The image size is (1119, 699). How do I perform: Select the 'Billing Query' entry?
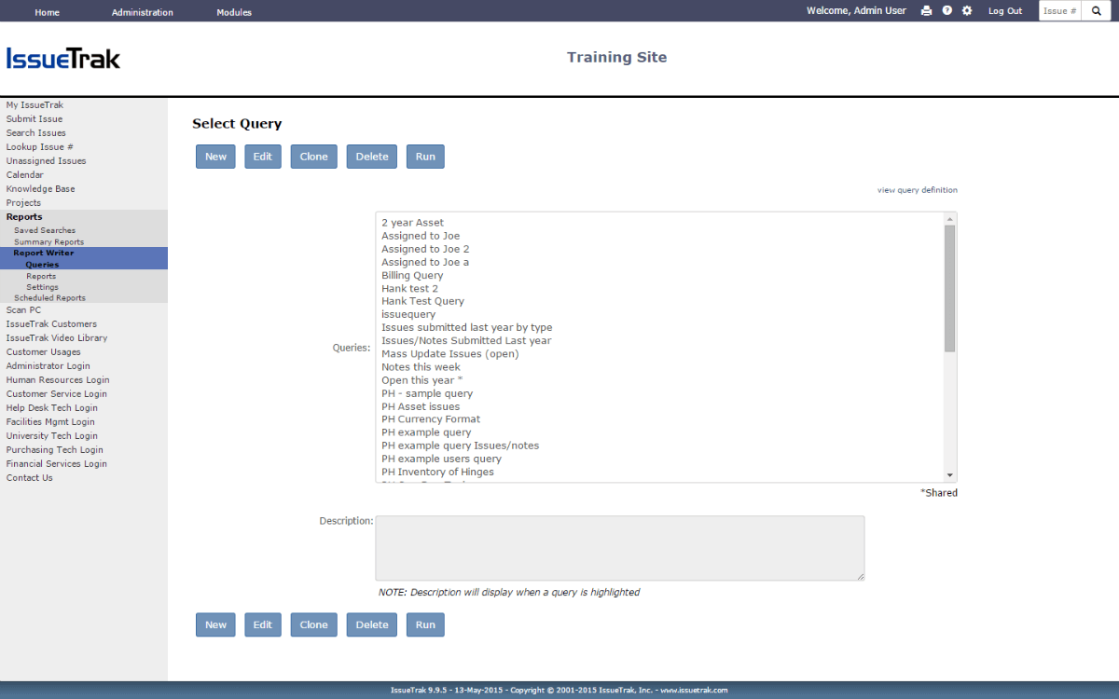(412, 275)
